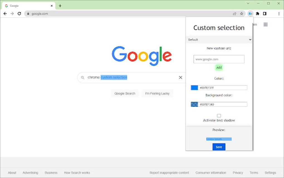Screen dimensions: 284x178
Task: Switch to the Google tab
Action: [28, 5]
